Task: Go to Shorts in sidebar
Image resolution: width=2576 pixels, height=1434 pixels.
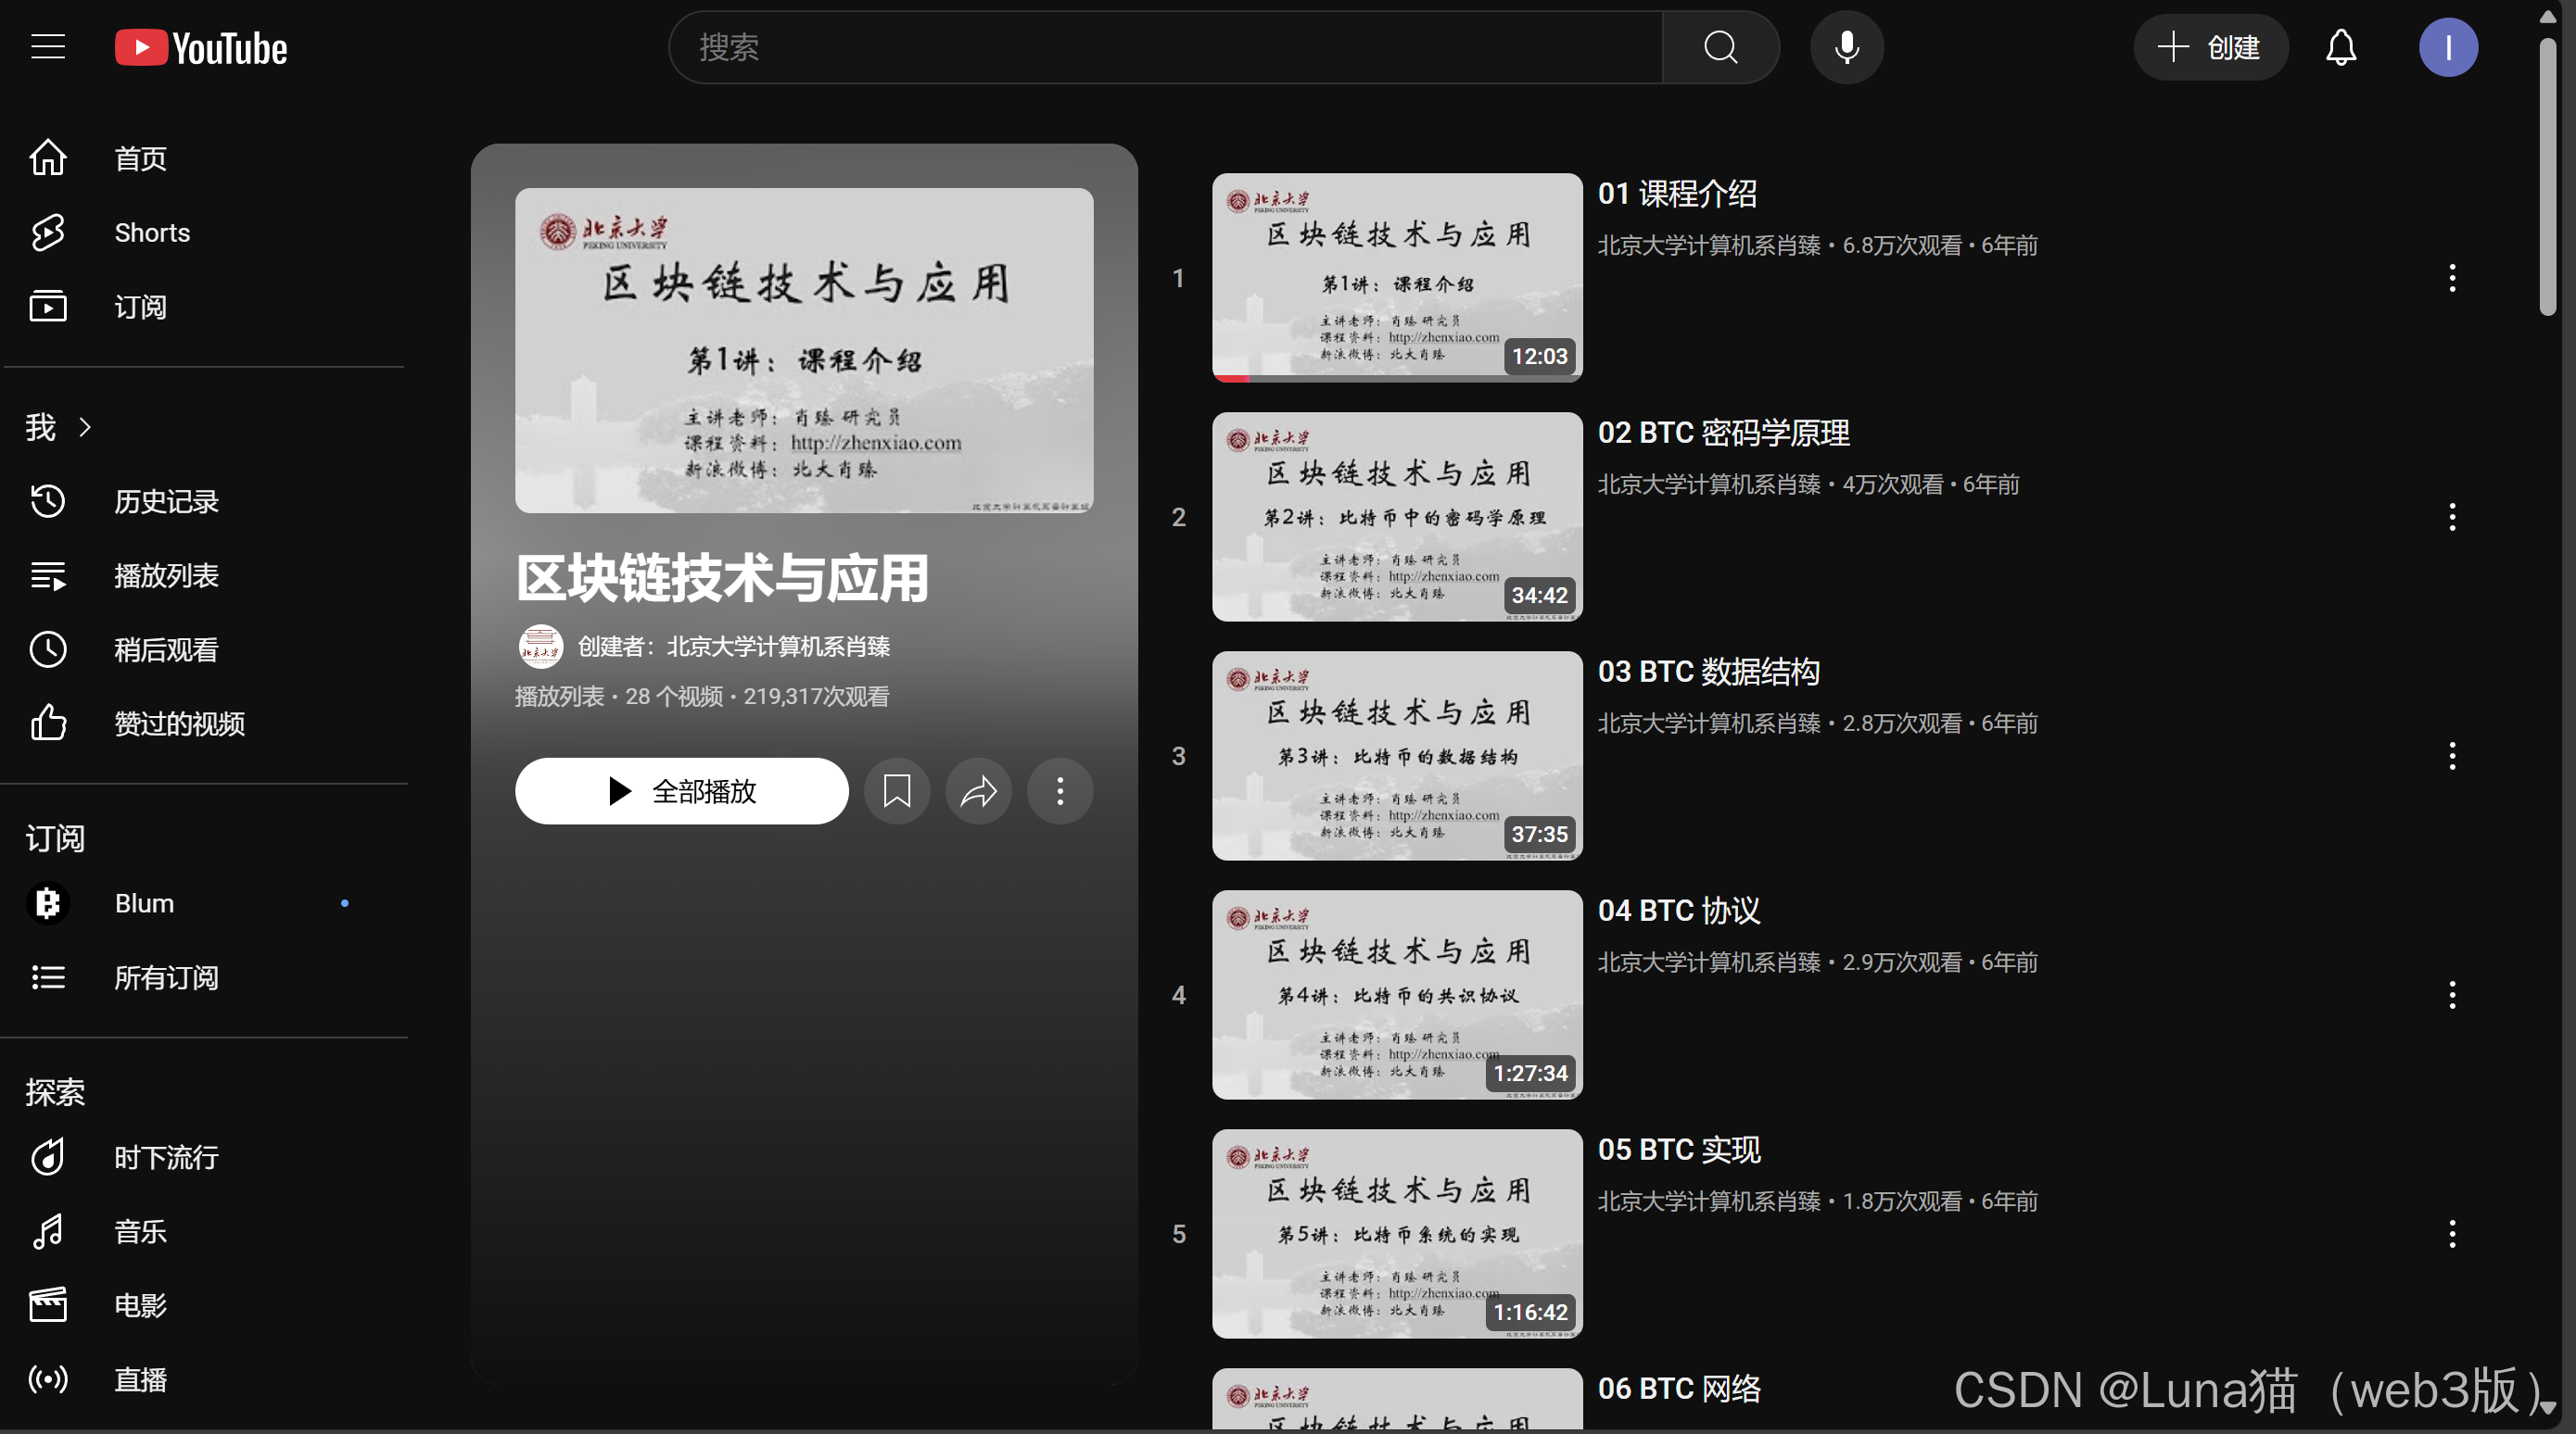Action: [152, 233]
